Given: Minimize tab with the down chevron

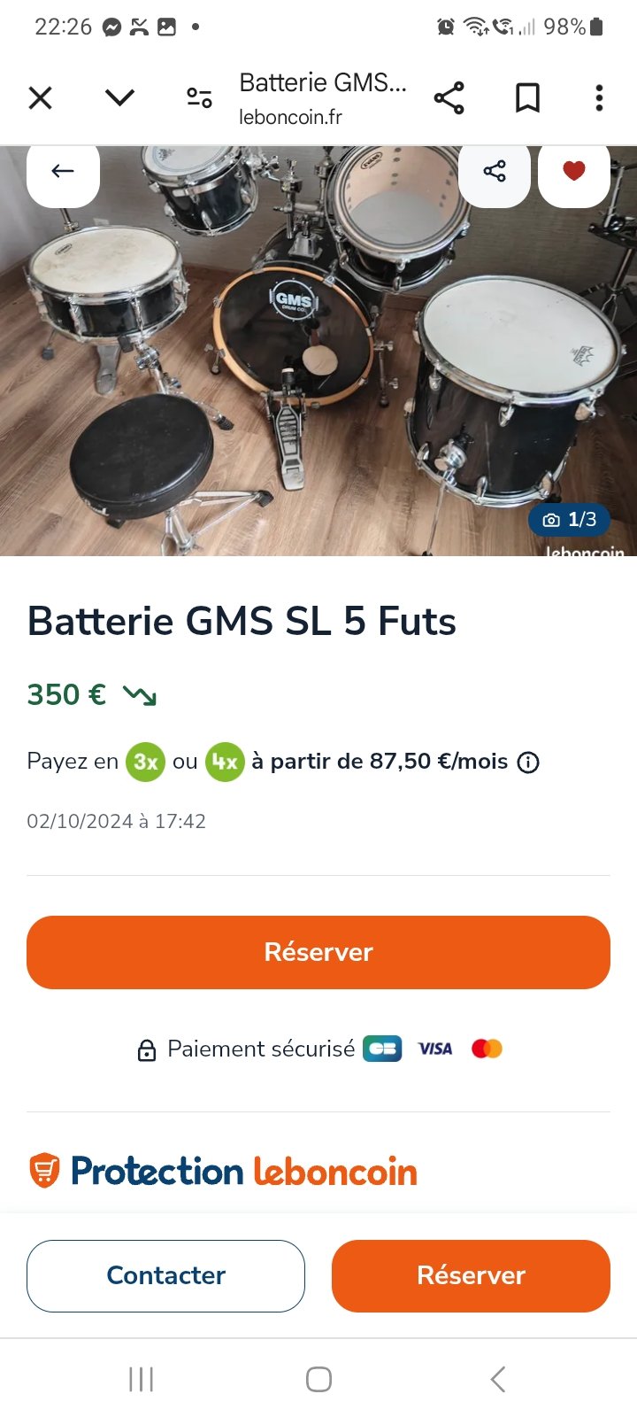Looking at the screenshot, I should (119, 97).
